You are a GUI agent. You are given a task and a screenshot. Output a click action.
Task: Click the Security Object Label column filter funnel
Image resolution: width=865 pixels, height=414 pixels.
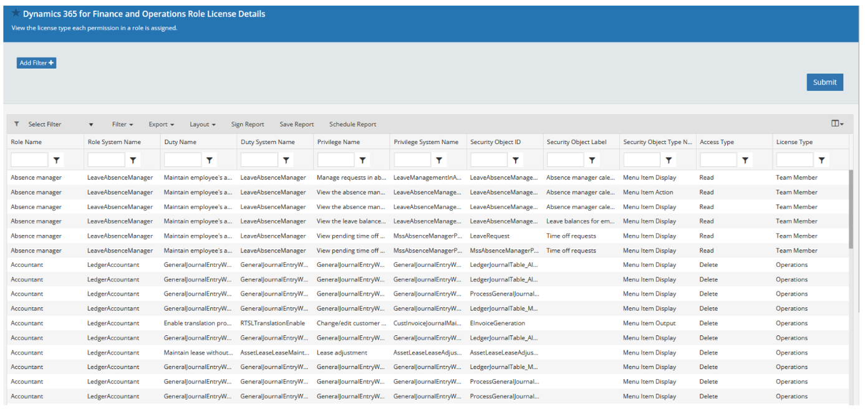pos(592,160)
